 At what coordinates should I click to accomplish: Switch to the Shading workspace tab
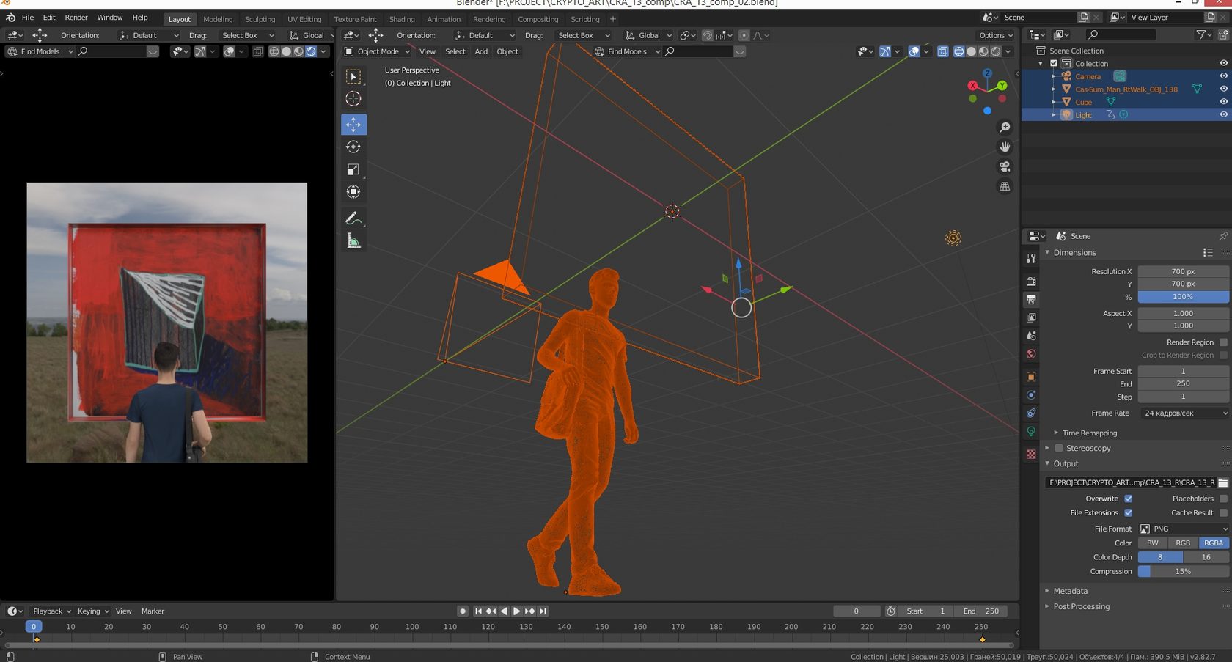[401, 19]
